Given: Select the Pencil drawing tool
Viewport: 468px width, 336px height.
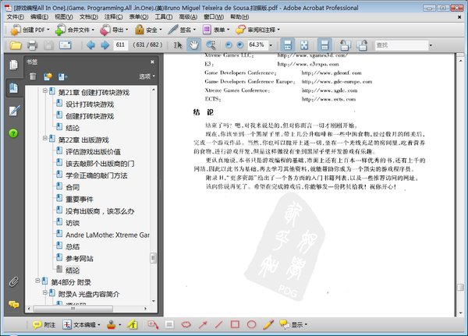Looking at the screenshot, I should [x=268, y=324].
